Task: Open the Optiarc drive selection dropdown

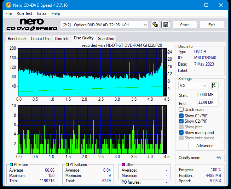Action: [105, 25]
